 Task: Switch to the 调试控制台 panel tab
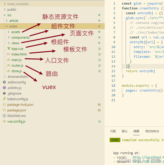click(x=152, y=131)
